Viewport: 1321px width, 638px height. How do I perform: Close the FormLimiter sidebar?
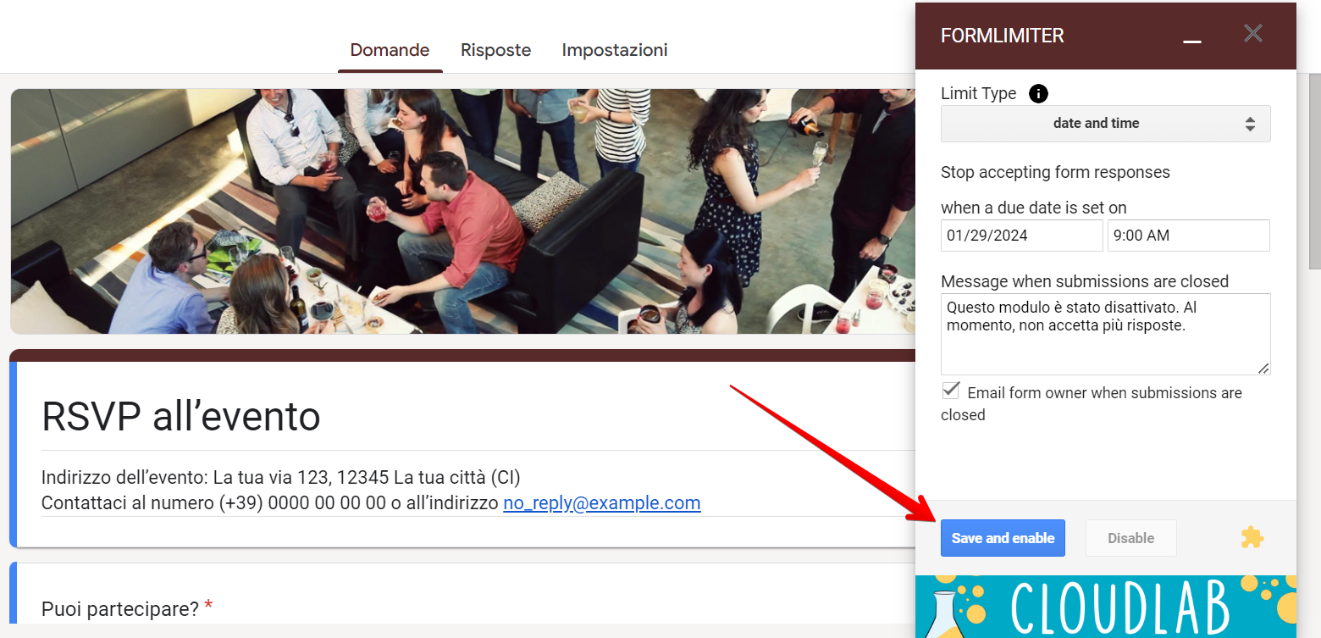pos(1252,34)
